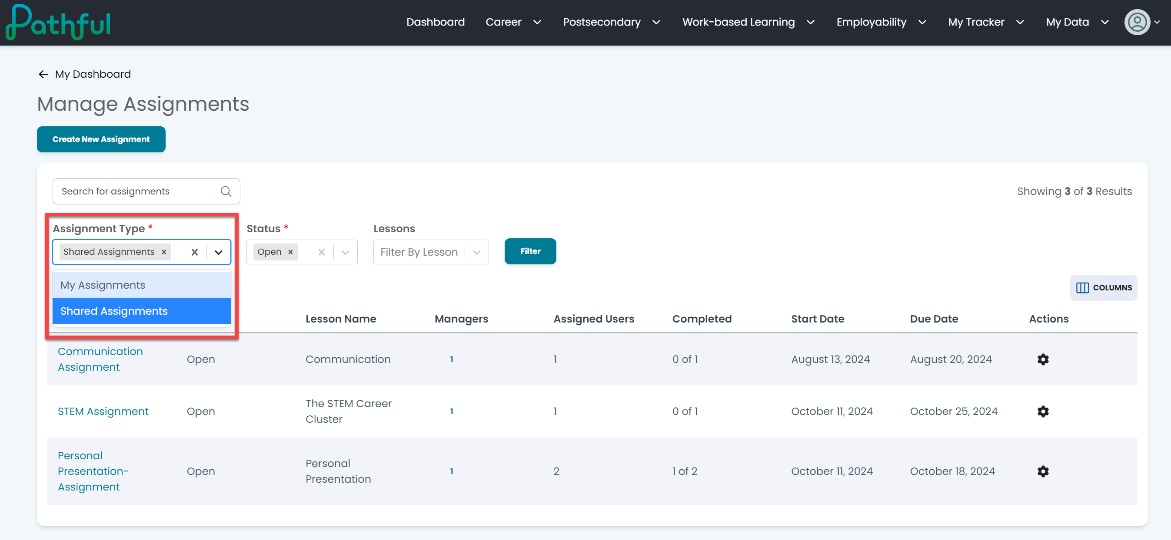Clear all Assignment Type selections
This screenshot has width=1171, height=540.
point(195,252)
